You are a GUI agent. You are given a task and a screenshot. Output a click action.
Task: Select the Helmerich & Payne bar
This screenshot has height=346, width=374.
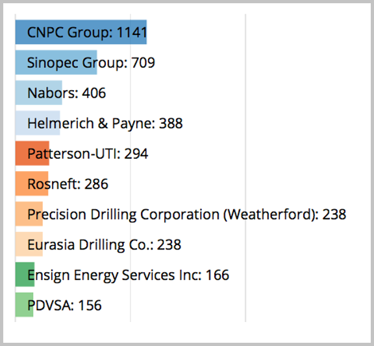coord(38,123)
